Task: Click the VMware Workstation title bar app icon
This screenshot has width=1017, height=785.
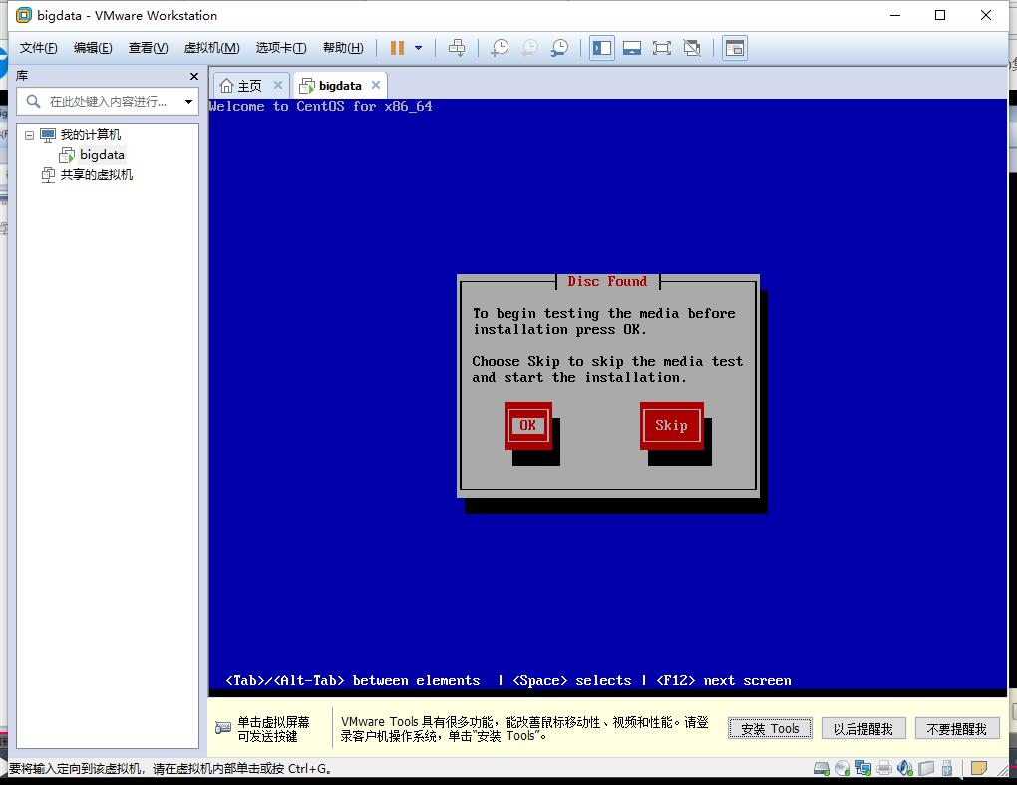Action: coord(23,15)
